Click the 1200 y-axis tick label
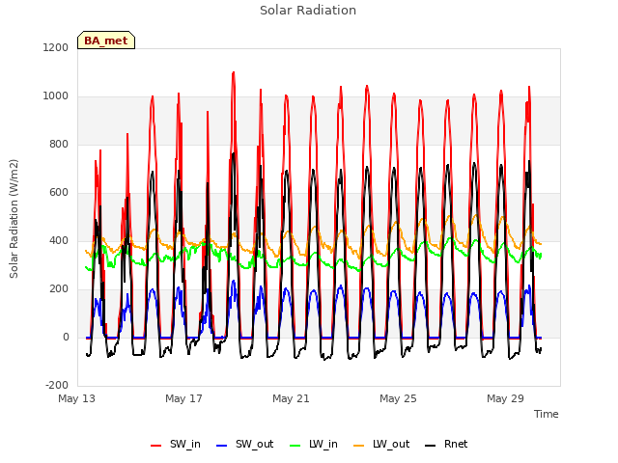This screenshot has width=618, height=463. click(56, 47)
